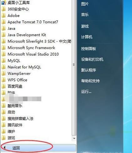Expand the 维护 maintenance folder label
The image size is (132, 153).
pos(11,131)
